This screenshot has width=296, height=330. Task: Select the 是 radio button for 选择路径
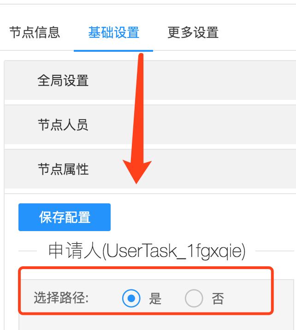coord(131,298)
